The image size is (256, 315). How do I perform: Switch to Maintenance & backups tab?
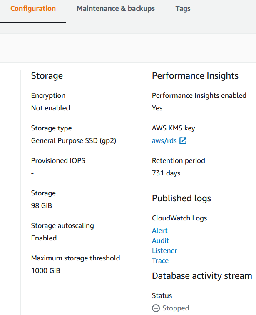pos(116,9)
